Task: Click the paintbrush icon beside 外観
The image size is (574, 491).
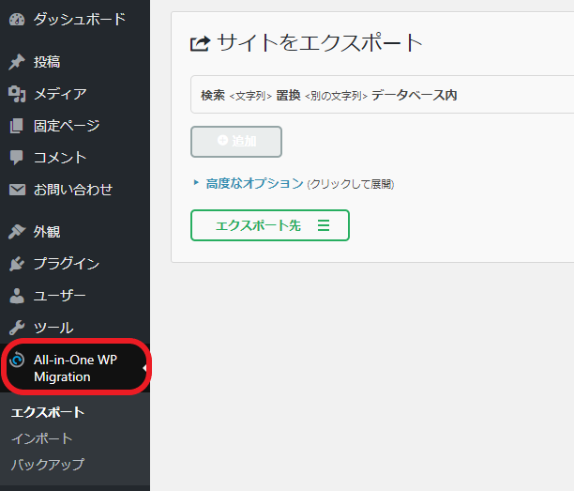Action: click(17, 232)
